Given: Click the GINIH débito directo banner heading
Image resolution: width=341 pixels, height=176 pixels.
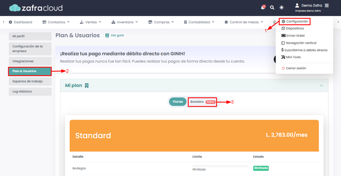Looking at the screenshot, I should (x=122, y=54).
